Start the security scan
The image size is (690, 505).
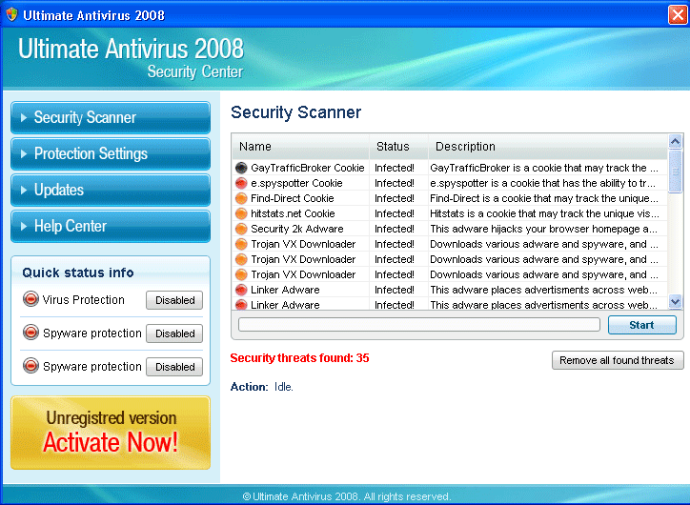642,325
